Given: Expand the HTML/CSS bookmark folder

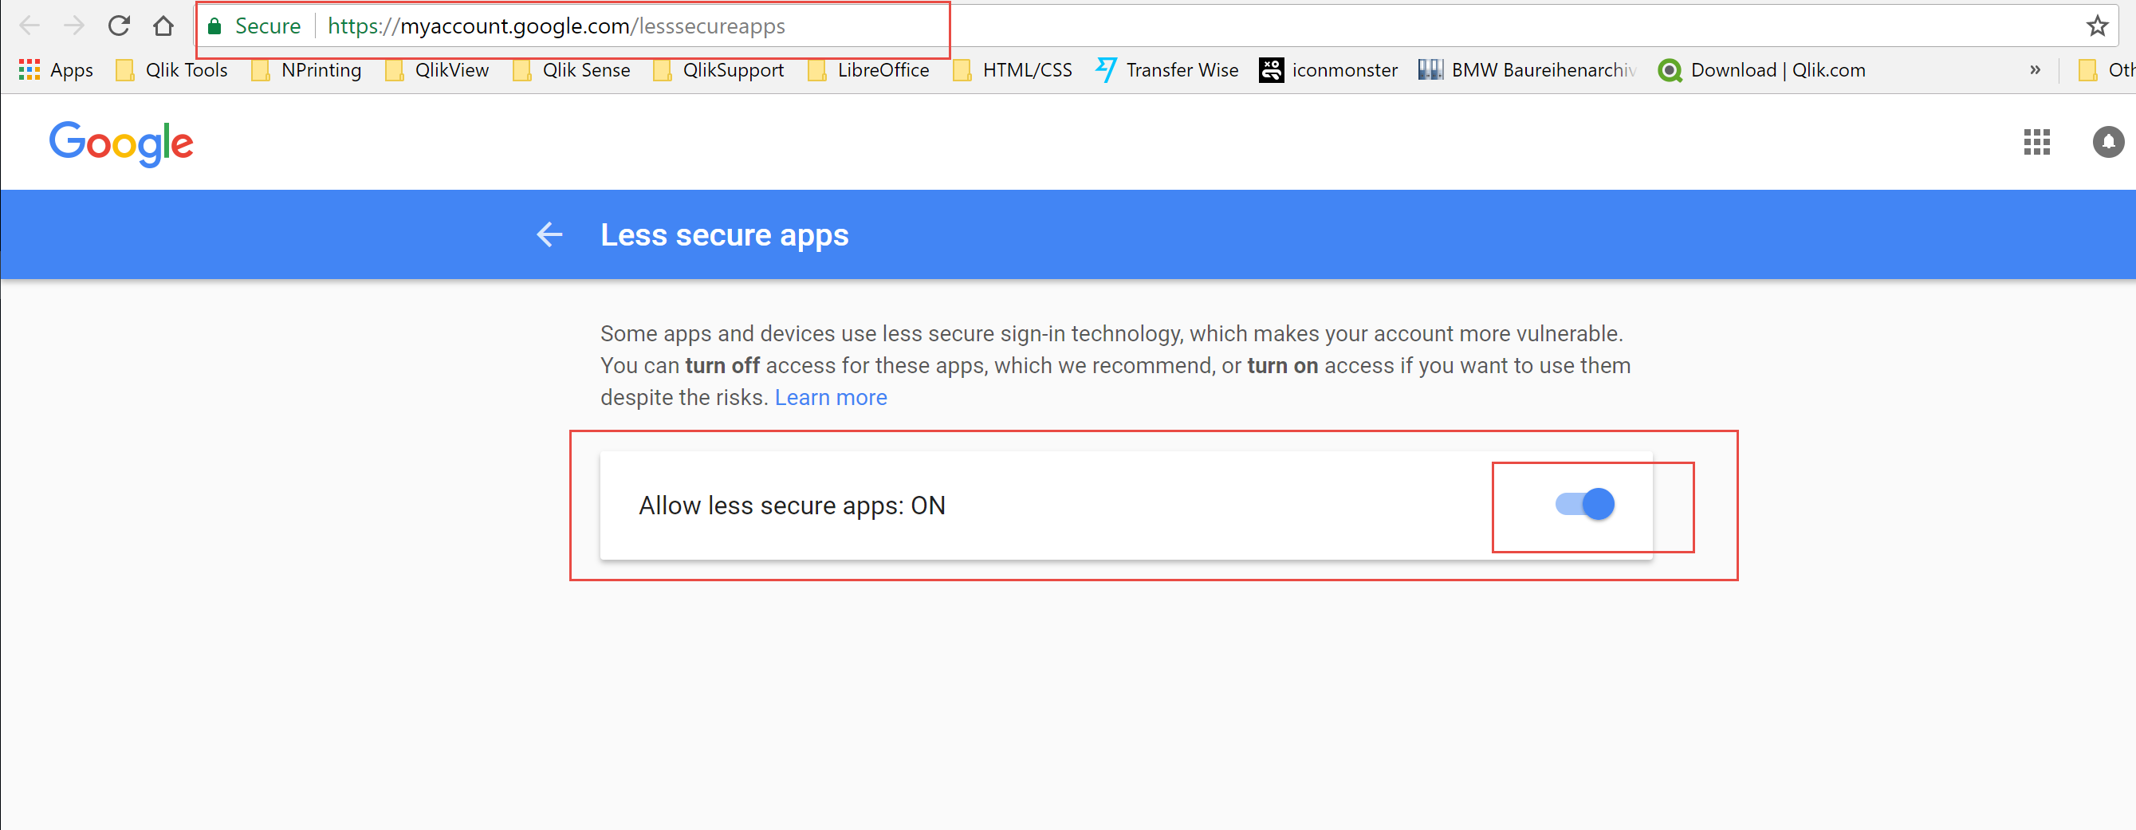Looking at the screenshot, I should 1013,70.
